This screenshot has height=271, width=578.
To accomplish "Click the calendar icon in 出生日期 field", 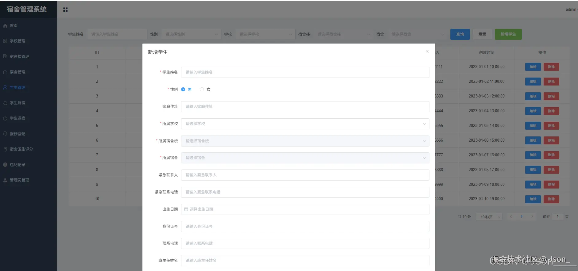I will click(186, 209).
